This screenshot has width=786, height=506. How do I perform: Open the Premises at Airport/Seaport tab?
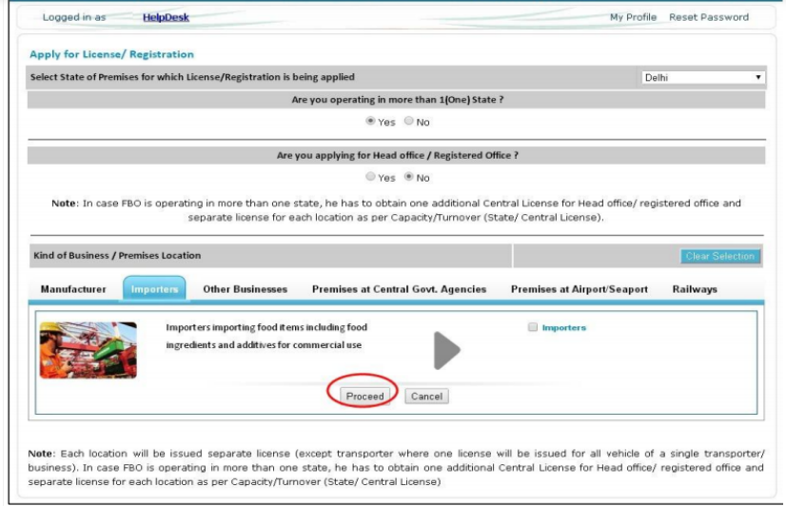pyautogui.click(x=580, y=289)
